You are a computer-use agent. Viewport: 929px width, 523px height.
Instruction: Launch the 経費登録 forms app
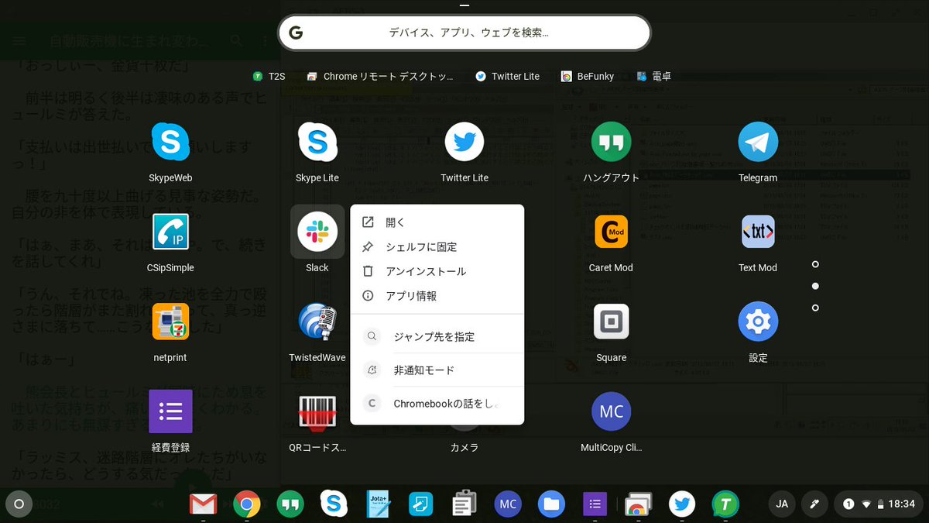[170, 411]
